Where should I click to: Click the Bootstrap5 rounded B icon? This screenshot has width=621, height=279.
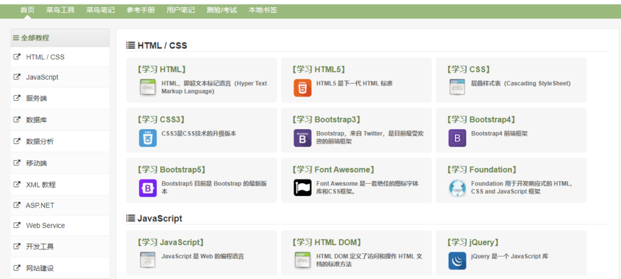(x=147, y=188)
